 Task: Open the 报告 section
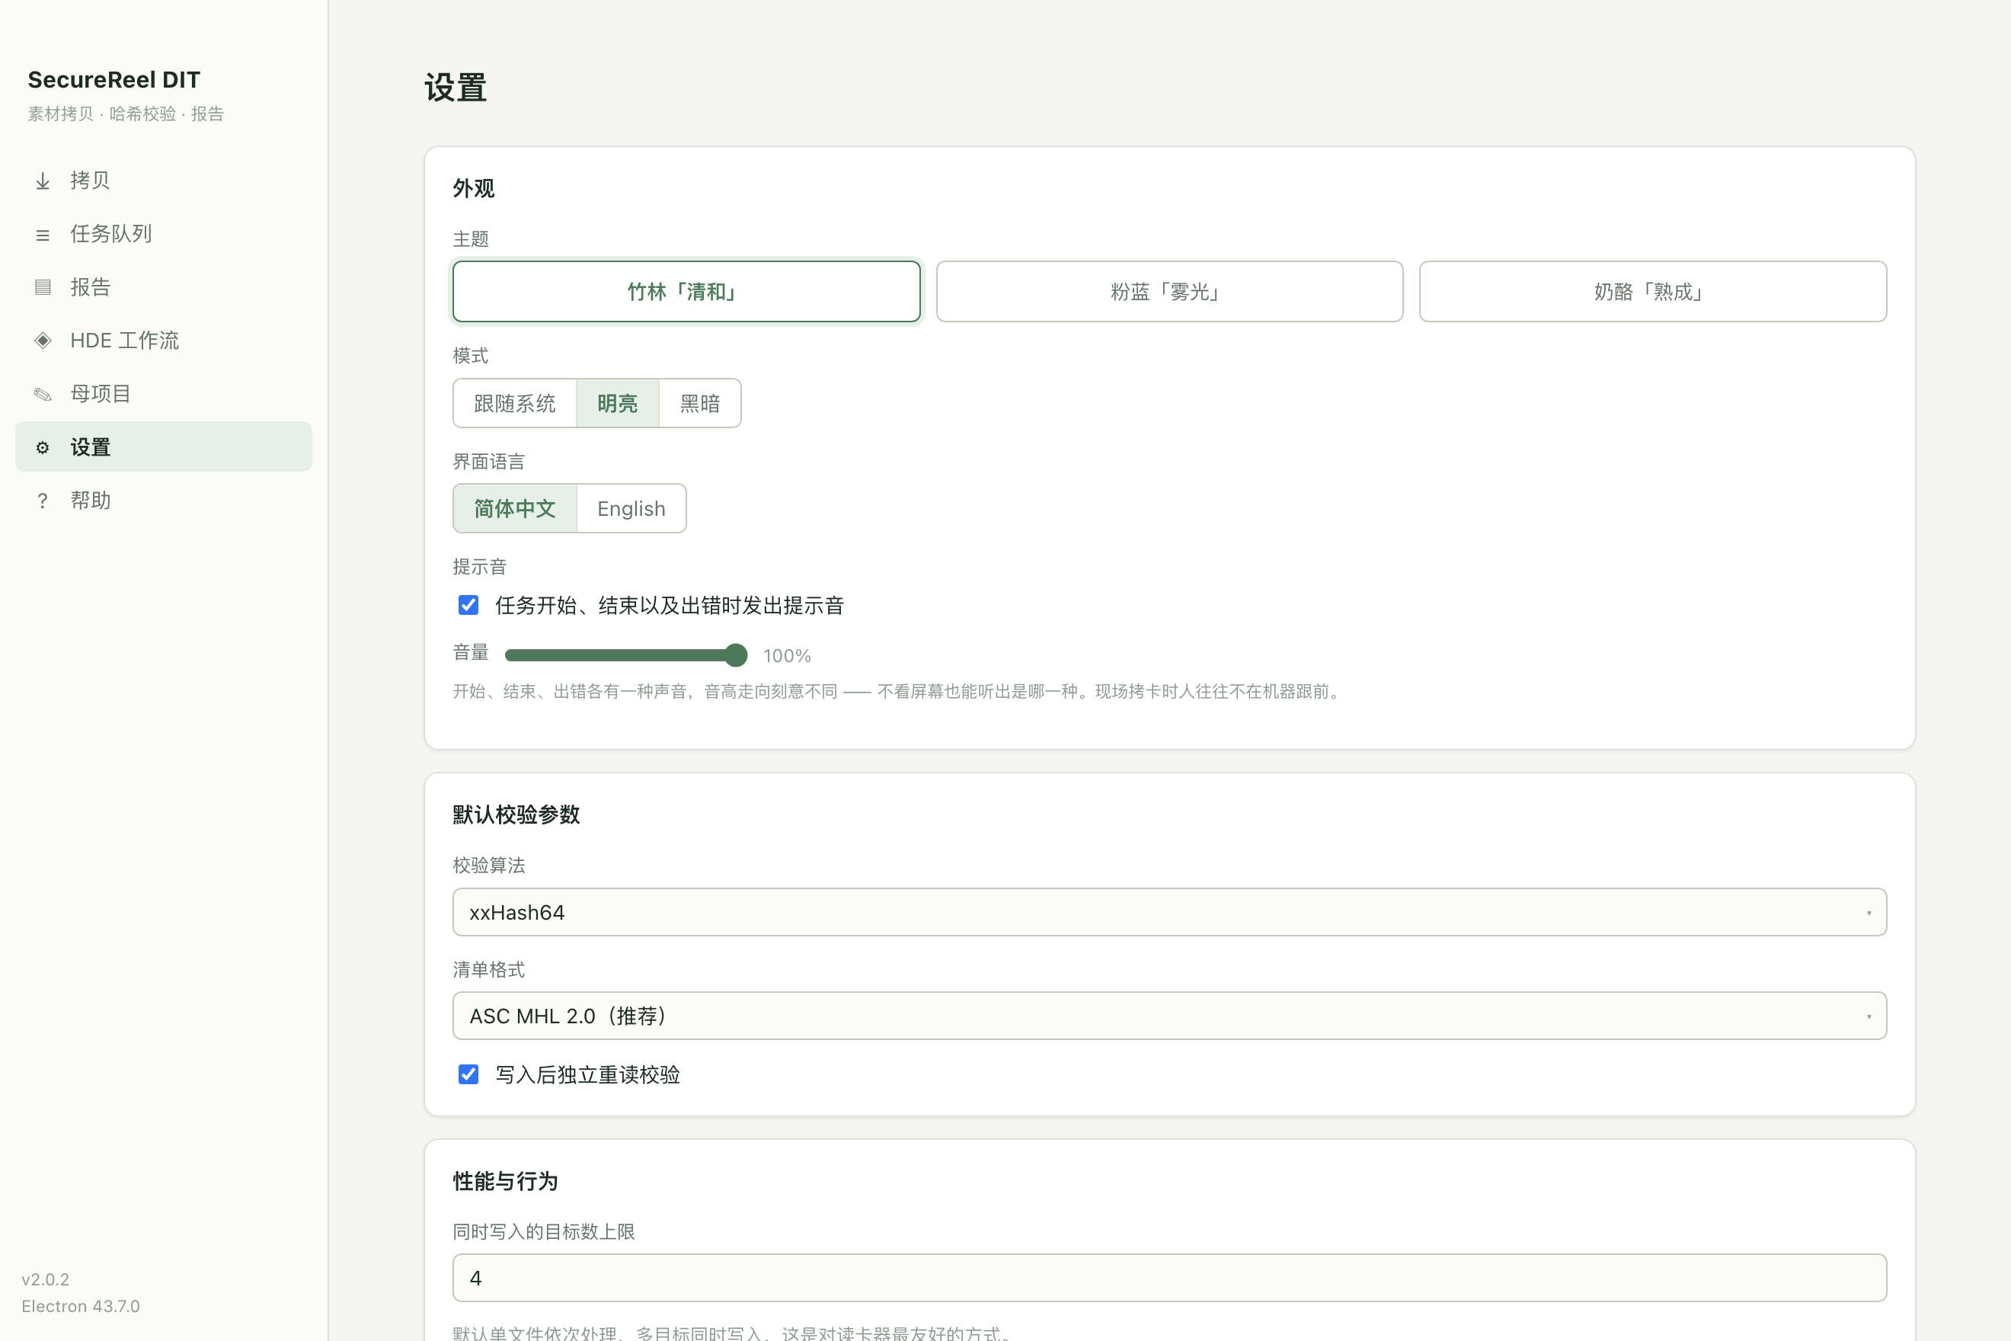click(x=163, y=287)
